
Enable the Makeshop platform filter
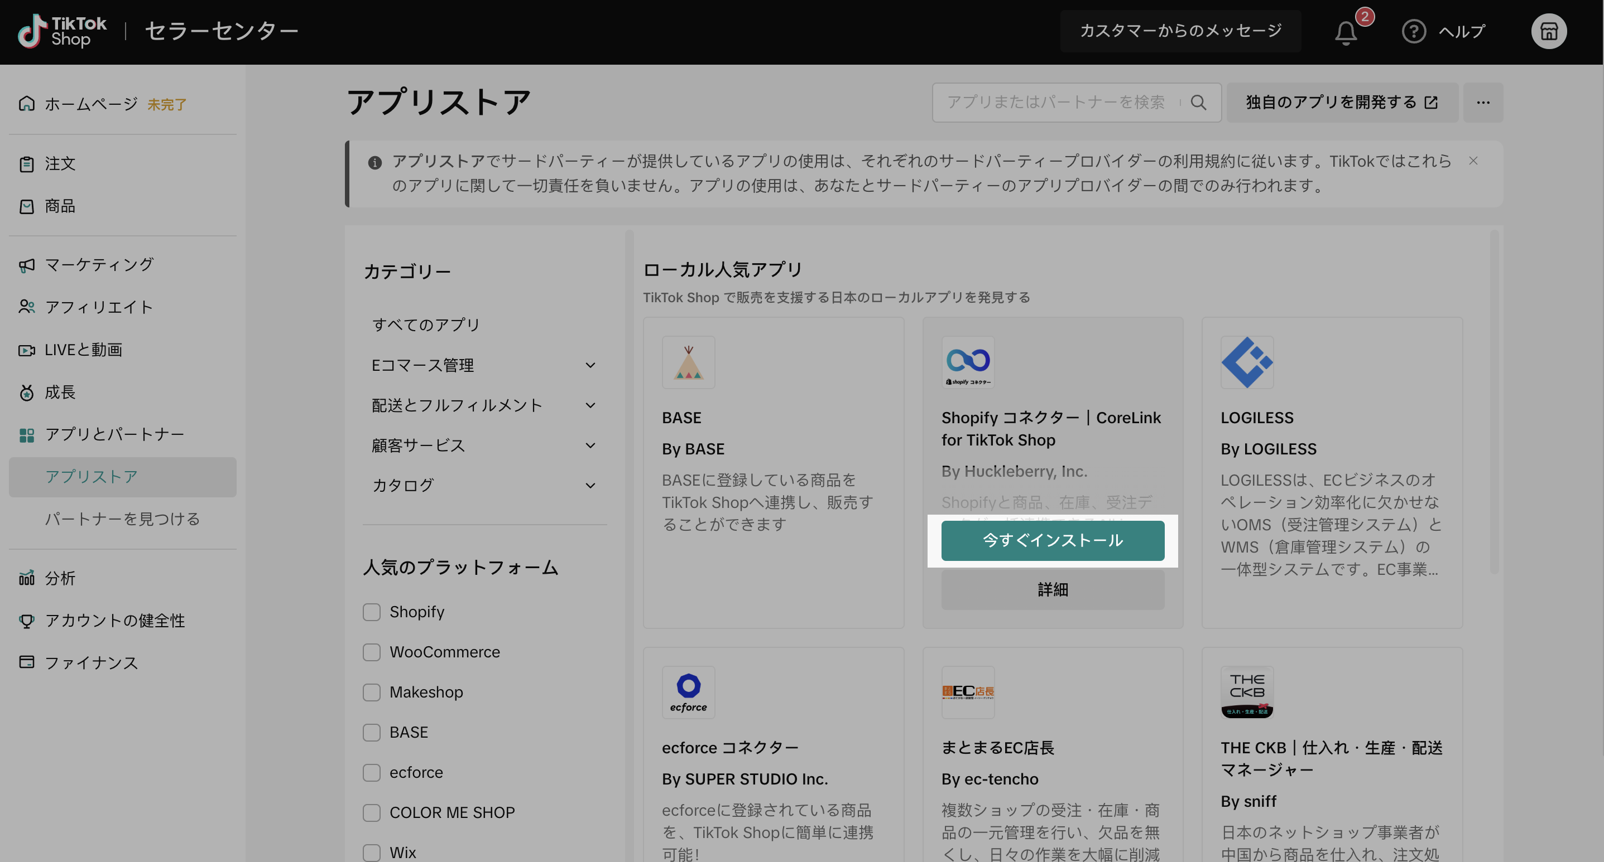(372, 692)
